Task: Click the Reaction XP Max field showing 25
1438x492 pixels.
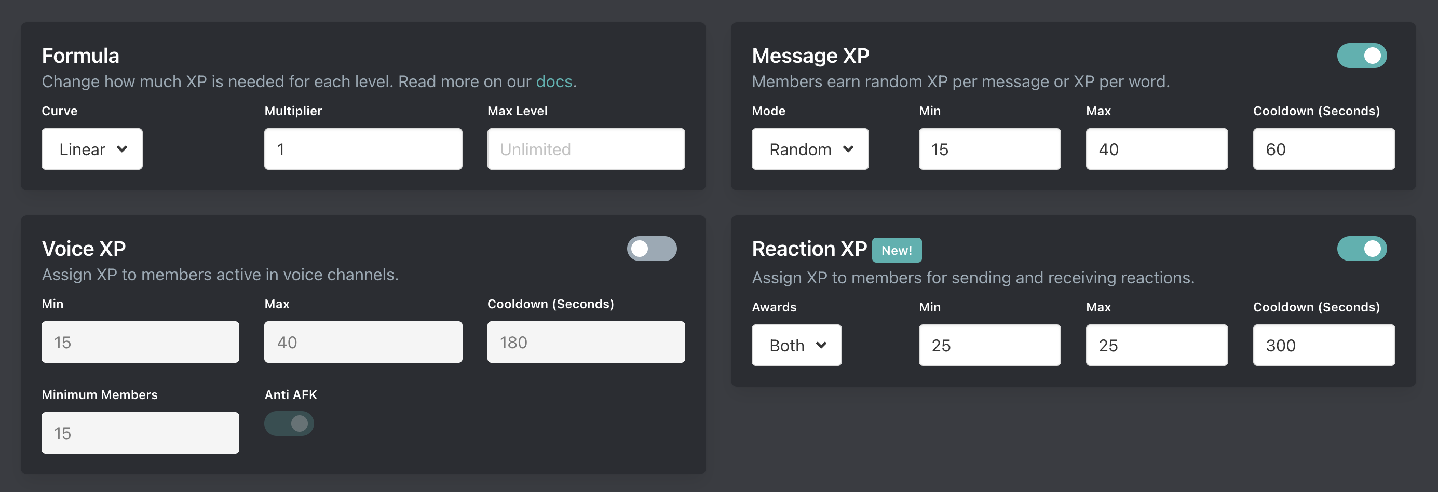Action: point(1156,345)
